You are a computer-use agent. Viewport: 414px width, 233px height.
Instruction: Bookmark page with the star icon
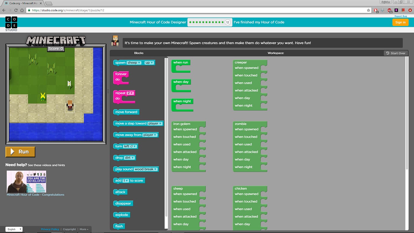coord(368,10)
